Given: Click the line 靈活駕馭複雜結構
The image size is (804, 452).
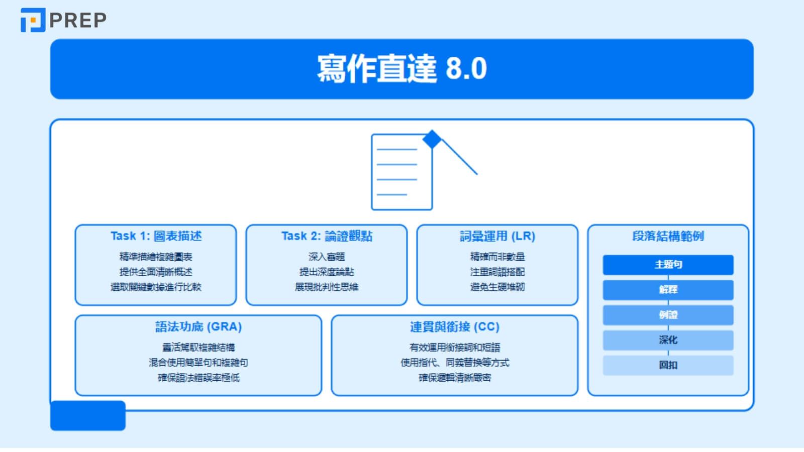Looking at the screenshot, I should 198,347.
